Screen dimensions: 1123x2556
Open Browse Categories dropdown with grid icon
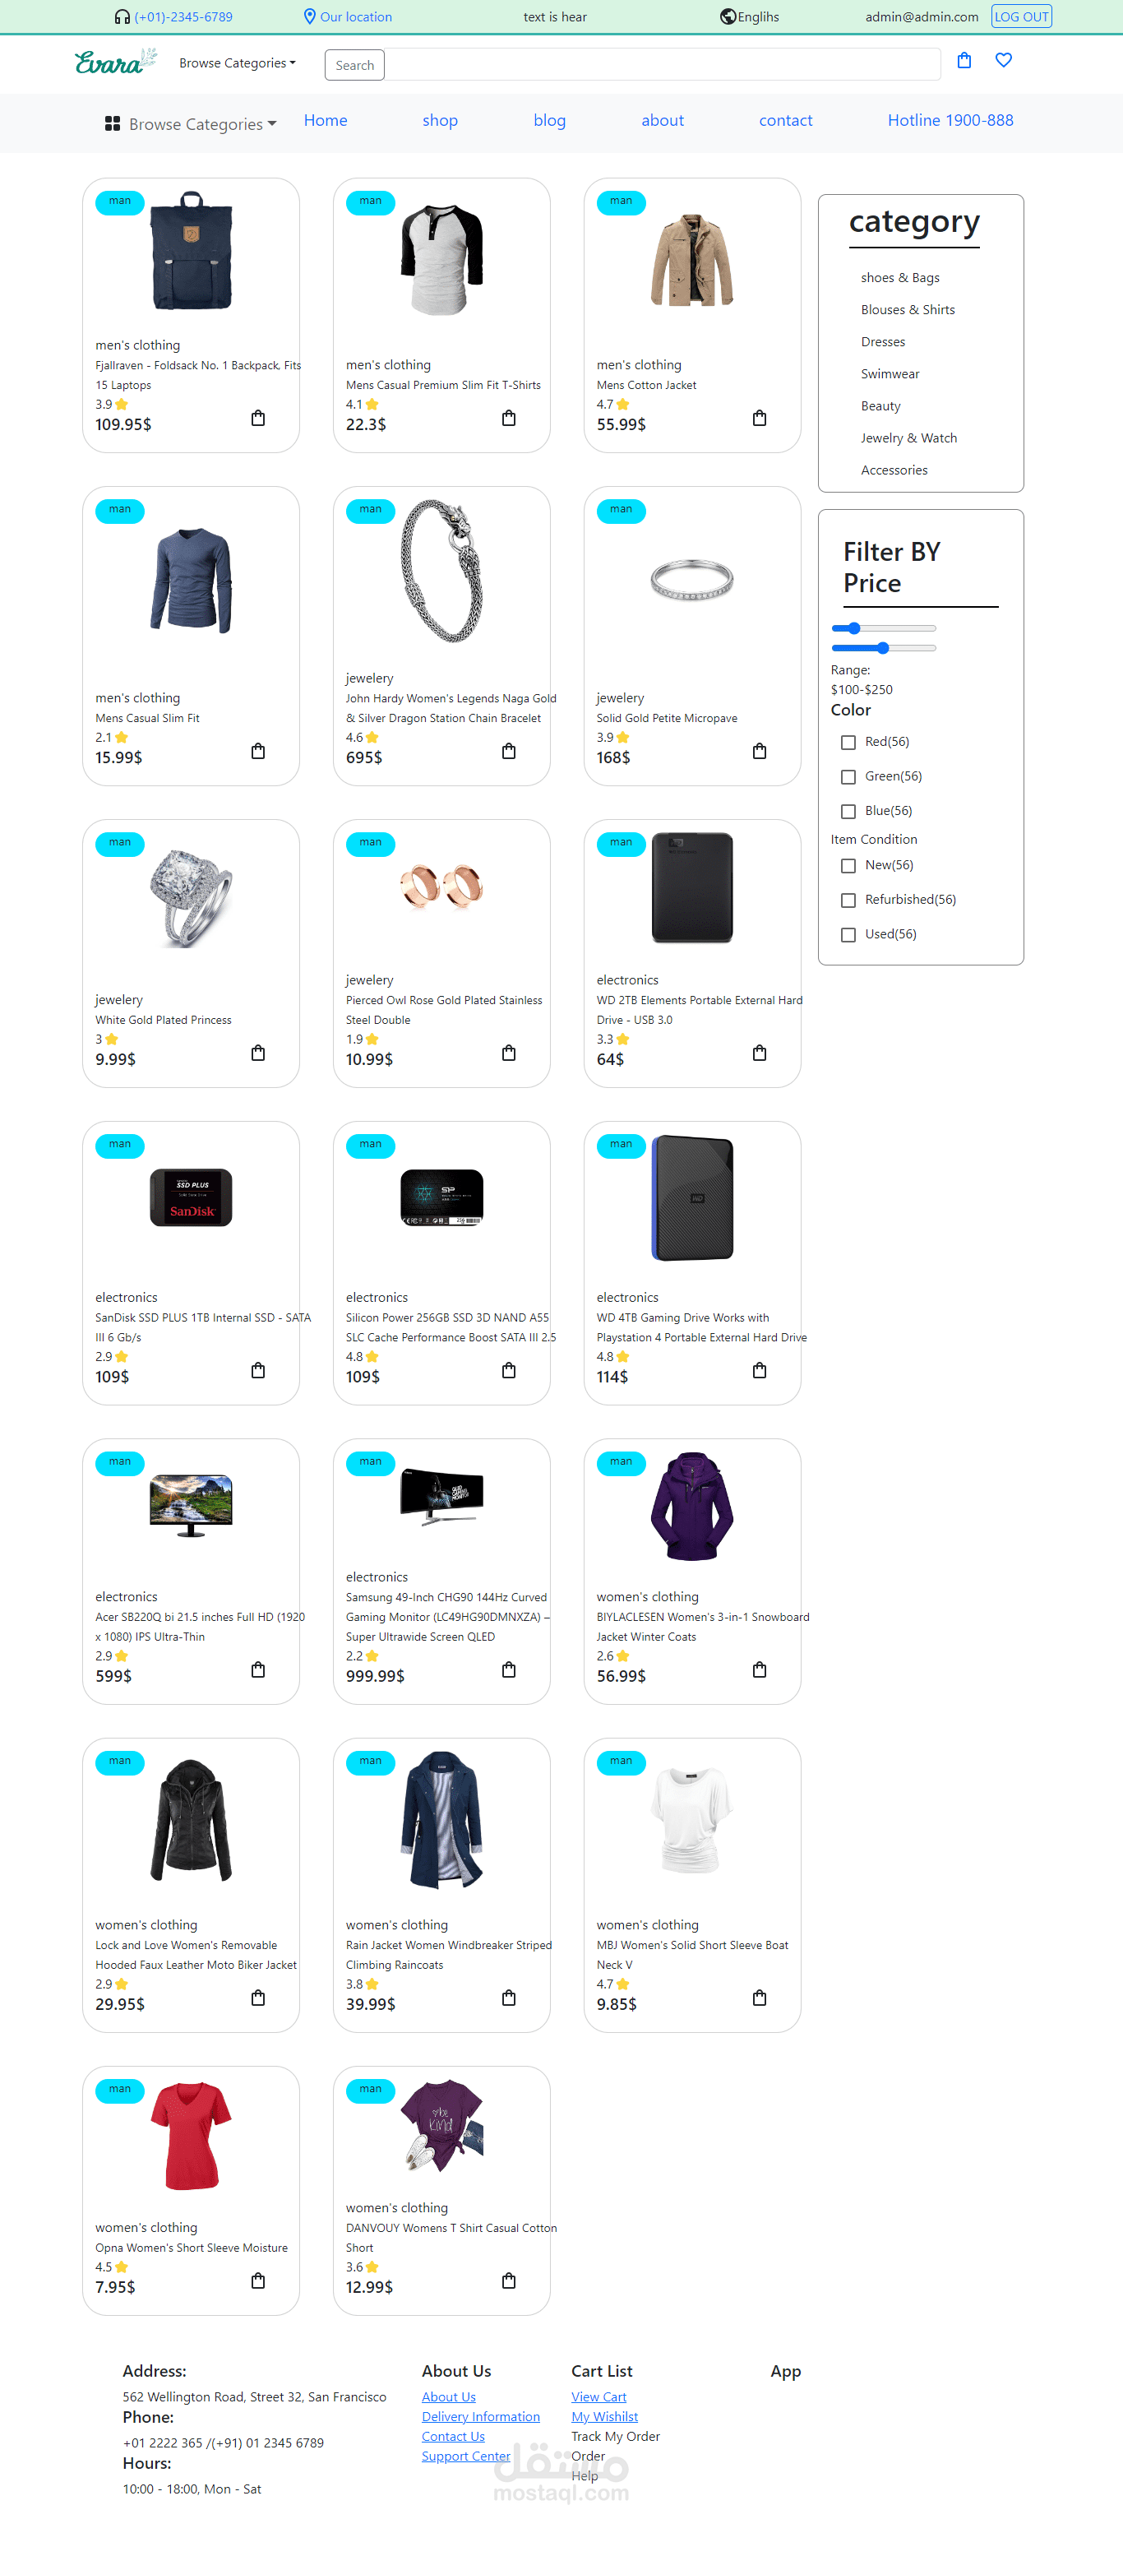pos(191,124)
